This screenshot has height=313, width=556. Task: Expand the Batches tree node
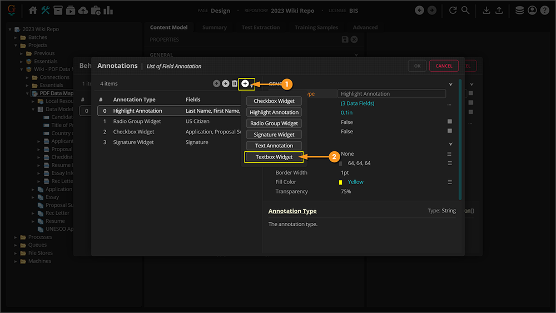tap(16, 37)
